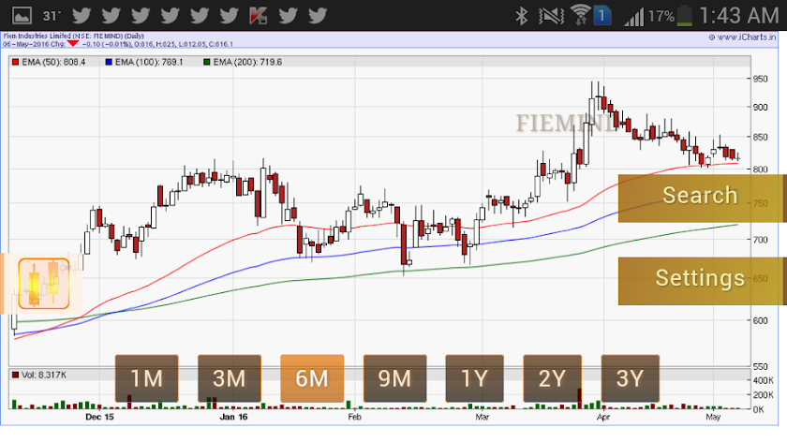Click the blue EMA (100) legend swatch
This screenshot has height=442, width=787.
109,62
